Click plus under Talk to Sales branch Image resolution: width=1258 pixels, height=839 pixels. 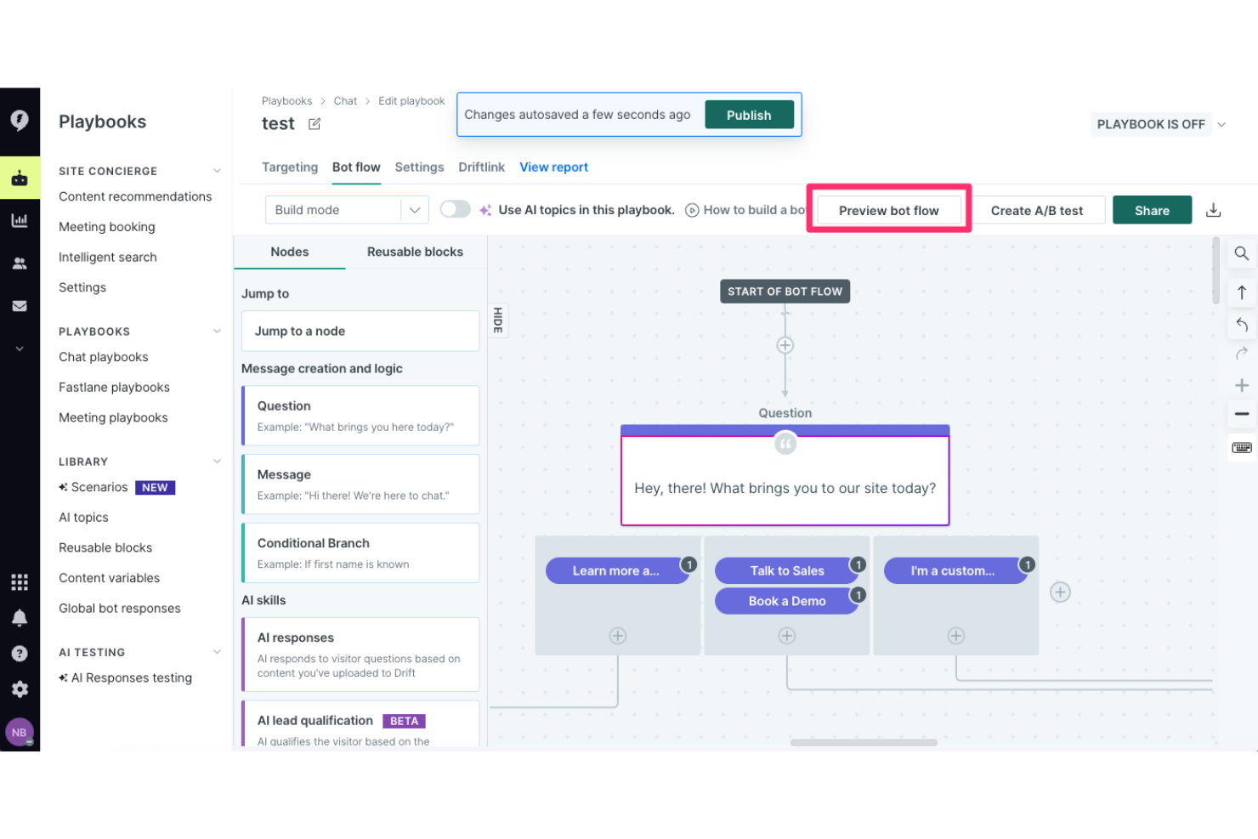tap(787, 636)
